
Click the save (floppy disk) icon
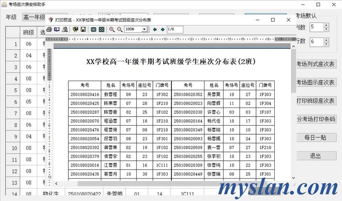pos(83,29)
